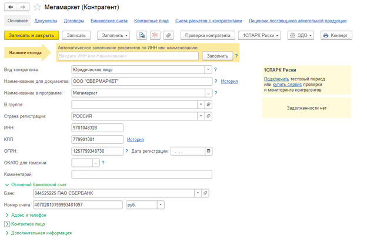
Task: Click the open icon next to Страна регистрации
Action: click(208, 116)
